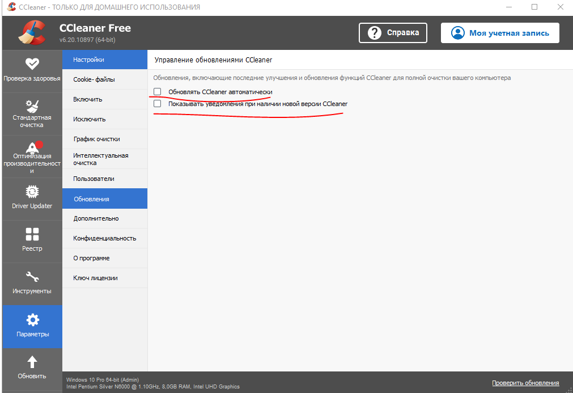Enable Обновлять CCleaner автоматически checkbox
This screenshot has width=573, height=393.
157,91
